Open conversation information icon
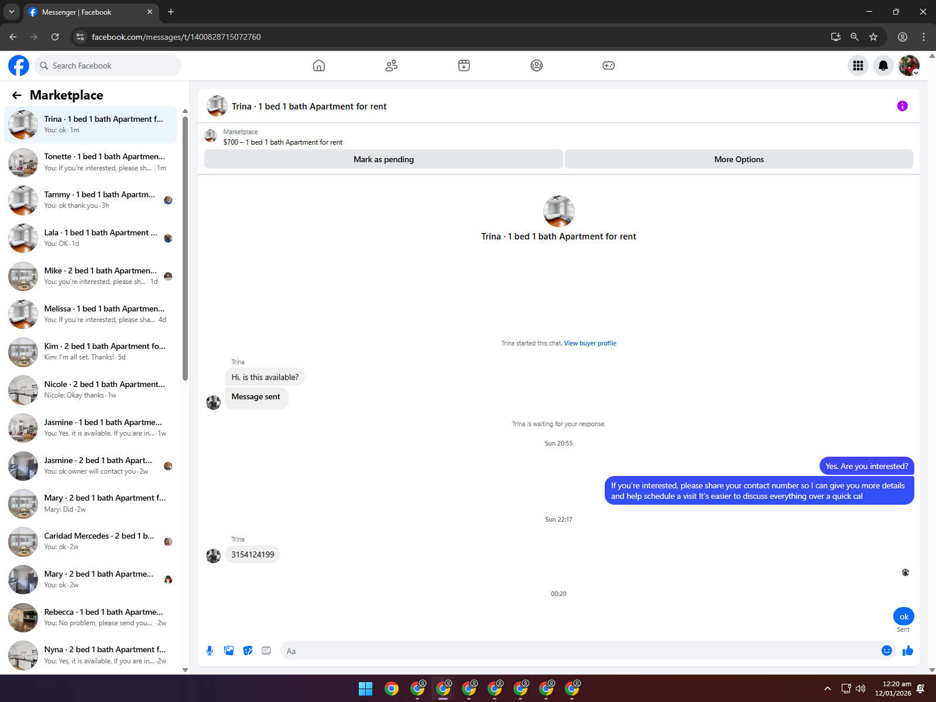This screenshot has height=702, width=936. point(903,106)
